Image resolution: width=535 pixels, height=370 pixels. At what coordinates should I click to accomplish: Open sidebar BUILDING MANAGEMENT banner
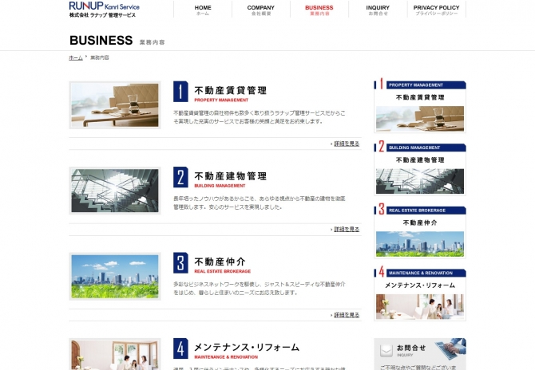pyautogui.click(x=420, y=168)
